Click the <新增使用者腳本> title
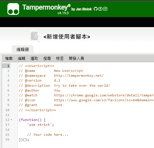The width and height of the screenshot is (154, 148). [67, 37]
